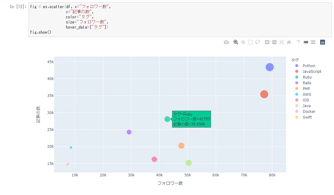This screenshot has height=195, width=334.
Task: Choose the Box Select tool
Action: (250, 42)
